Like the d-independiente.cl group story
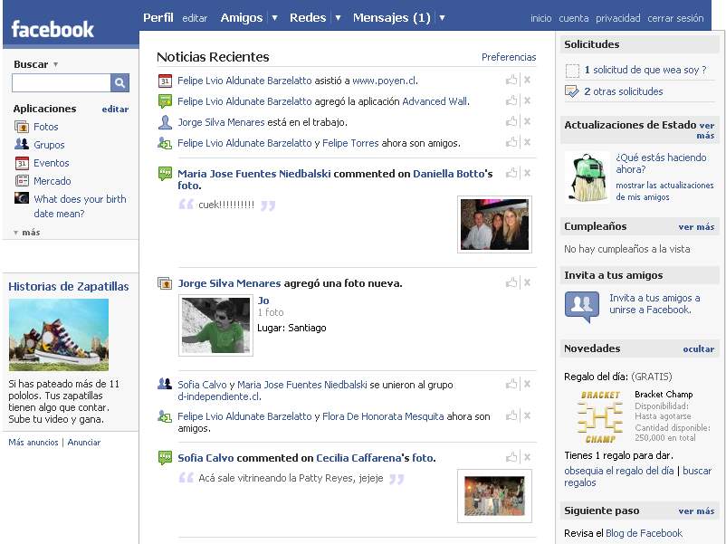726x544 pixels. click(x=511, y=384)
